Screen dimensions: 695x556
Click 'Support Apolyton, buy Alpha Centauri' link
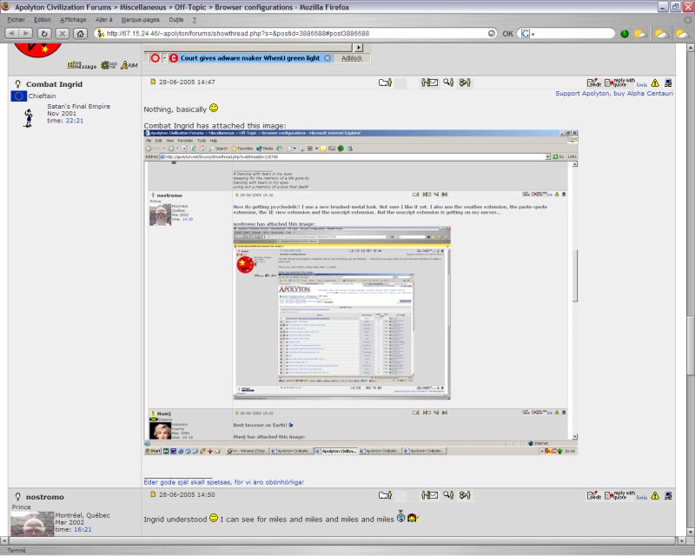point(619,92)
